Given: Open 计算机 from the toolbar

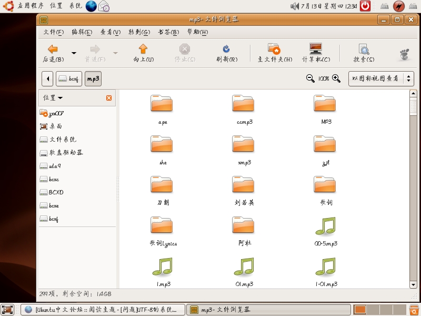Looking at the screenshot, I should [x=316, y=53].
